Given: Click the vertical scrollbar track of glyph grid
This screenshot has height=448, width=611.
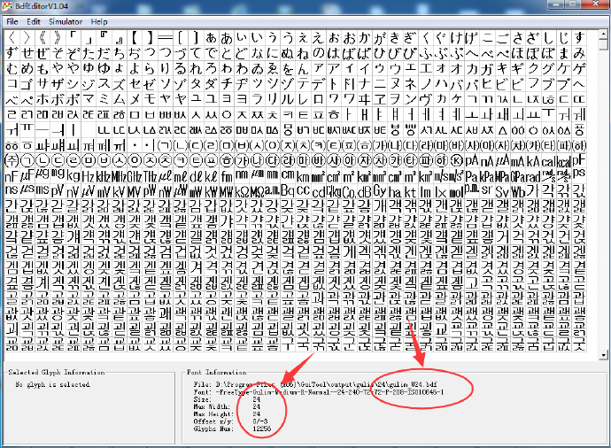Looking at the screenshot, I should pyautogui.click(x=604, y=195).
